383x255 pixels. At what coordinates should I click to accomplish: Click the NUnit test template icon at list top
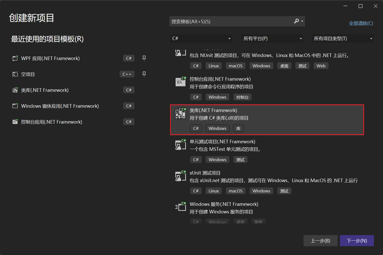coord(181,52)
